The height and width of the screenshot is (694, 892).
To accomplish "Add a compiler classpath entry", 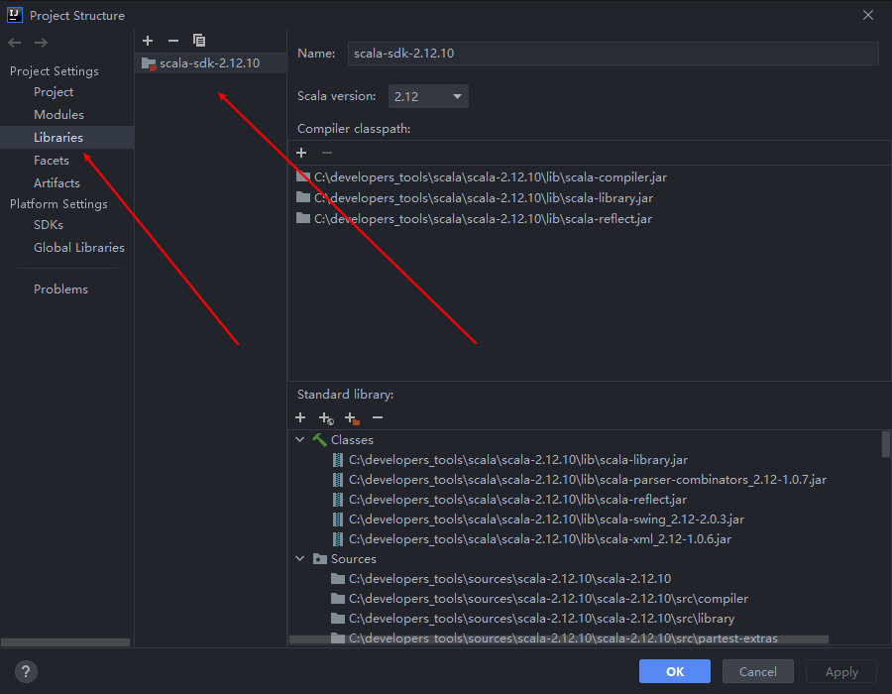I will (x=301, y=153).
